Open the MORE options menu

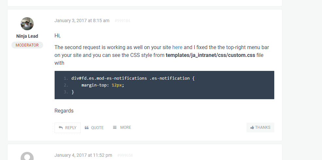122,127
